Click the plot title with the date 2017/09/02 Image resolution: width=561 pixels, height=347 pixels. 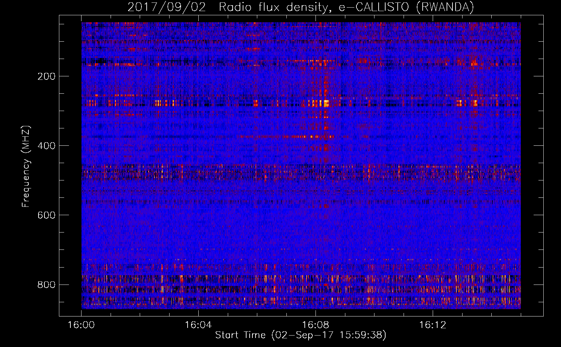tap(301, 7)
